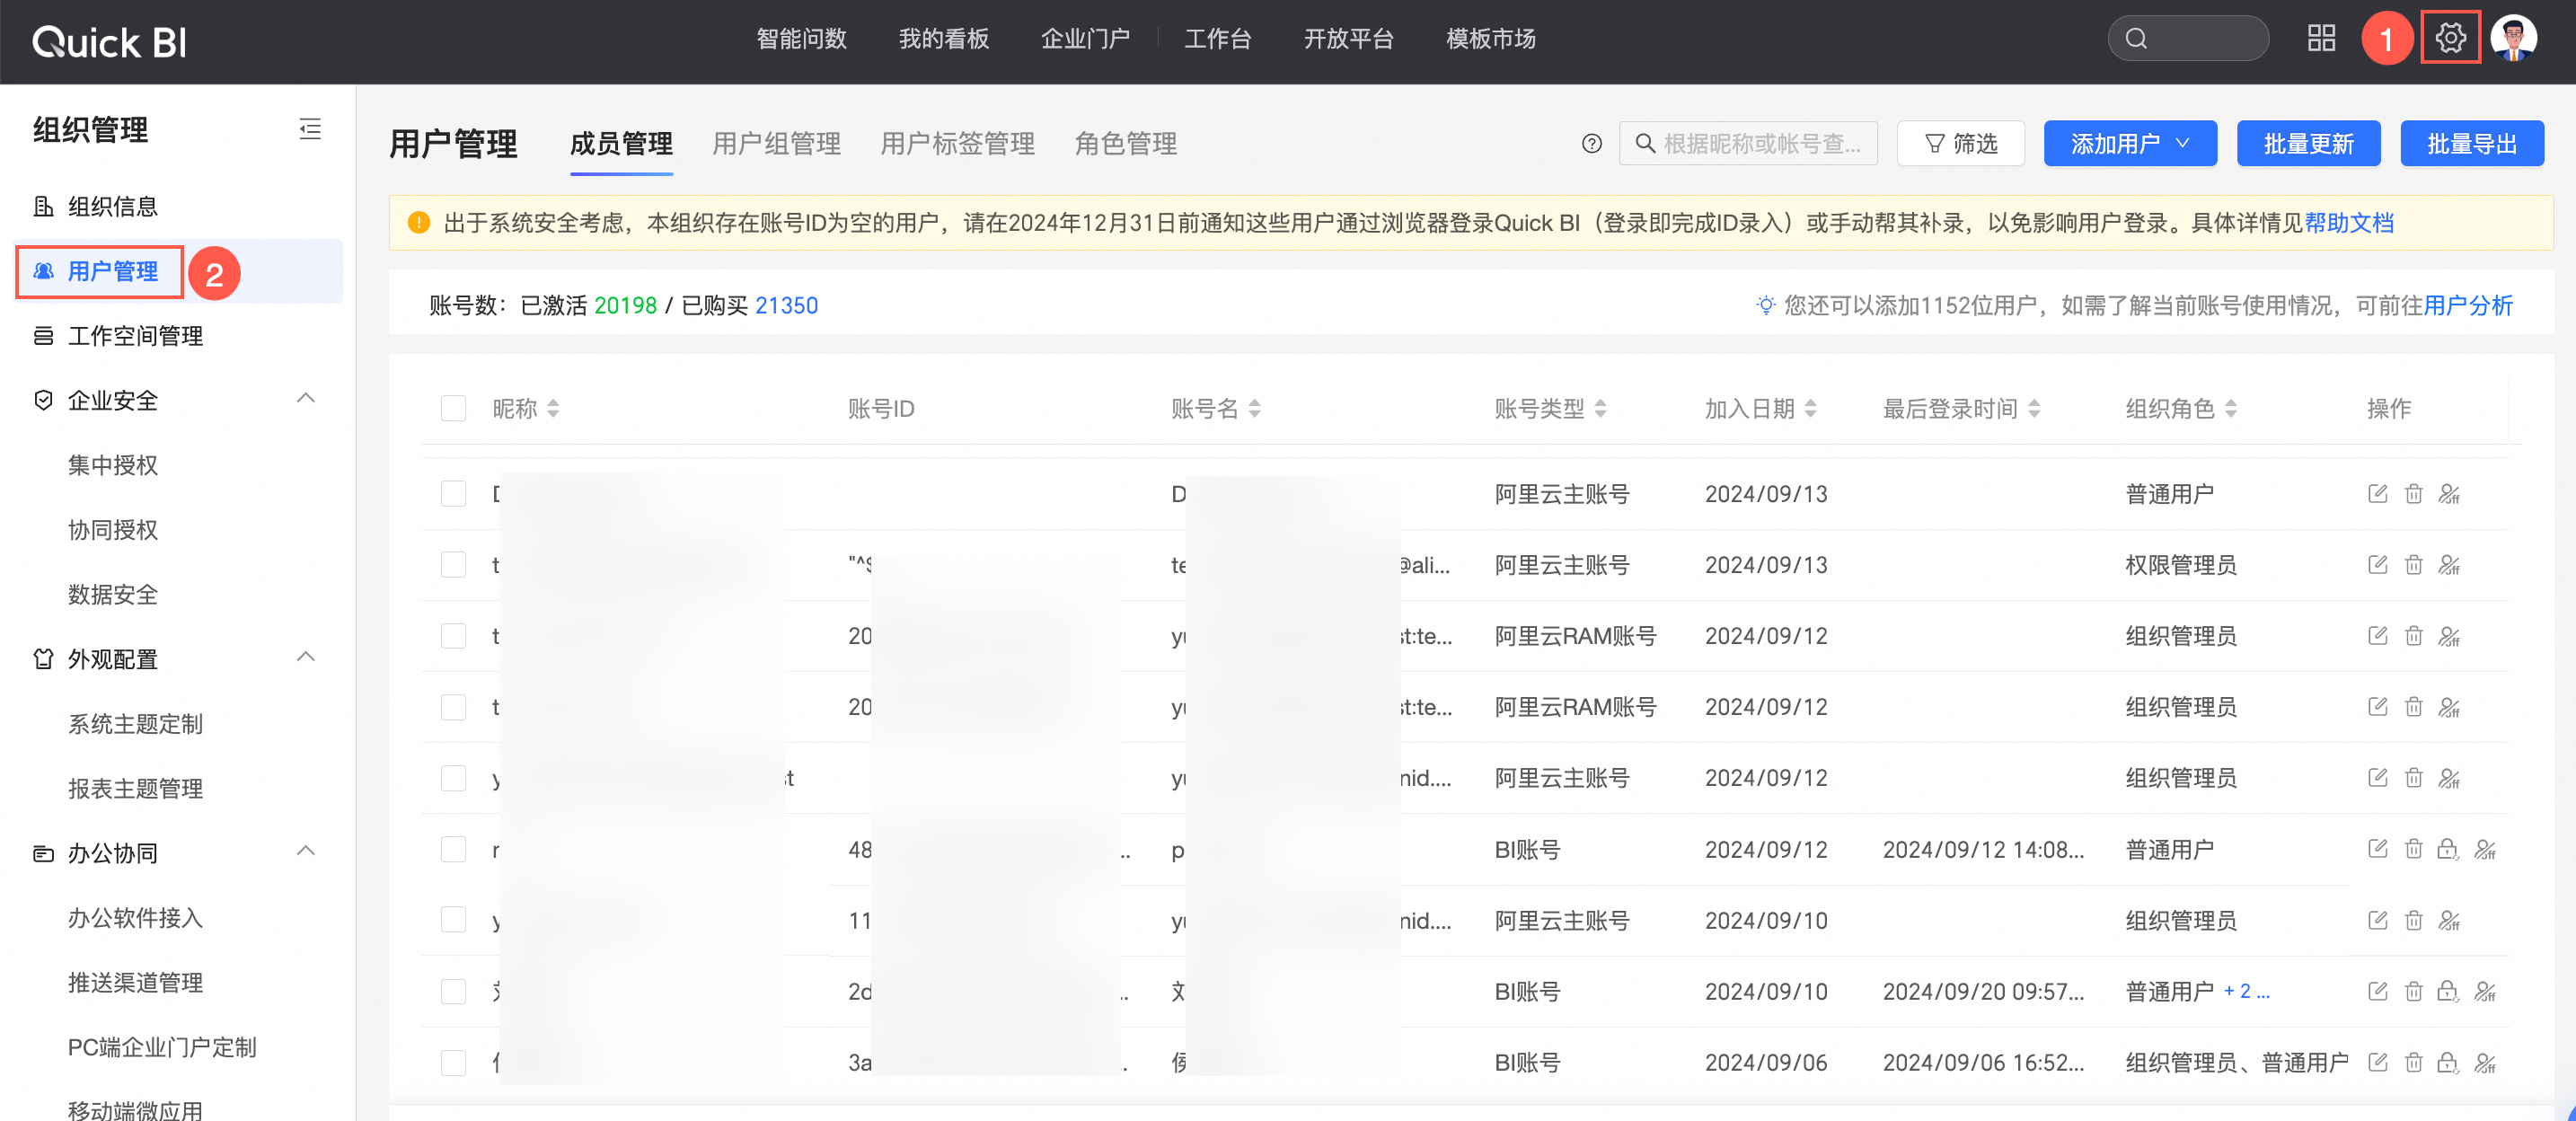Tick checkbox for 2024/09/12 阿里云主账号 row
This screenshot has height=1121, width=2576.
point(454,777)
